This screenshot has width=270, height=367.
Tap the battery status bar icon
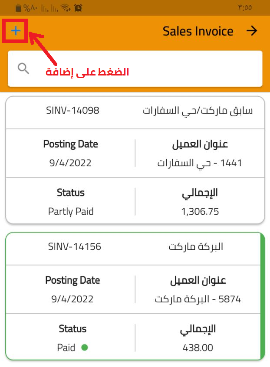point(18,8)
